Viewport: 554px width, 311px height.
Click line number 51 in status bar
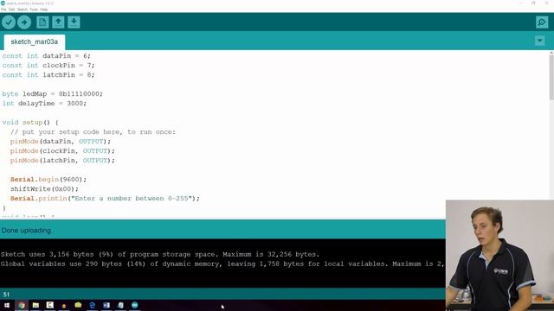(6, 295)
